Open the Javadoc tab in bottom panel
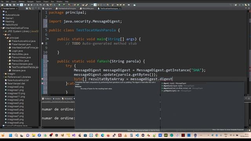 (56, 99)
